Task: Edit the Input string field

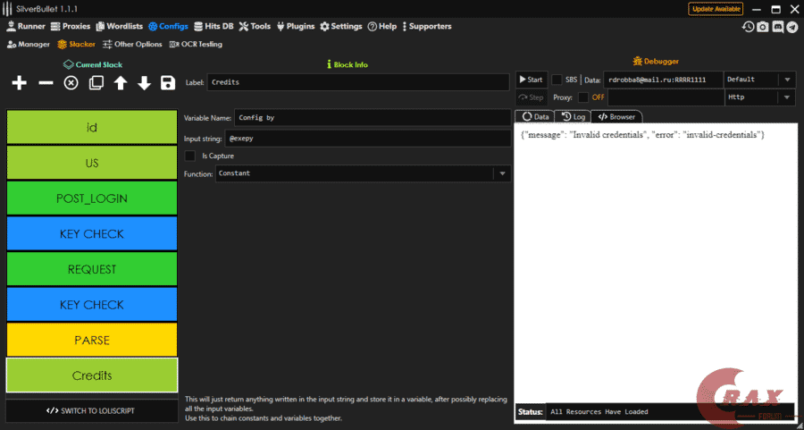Action: [368, 139]
